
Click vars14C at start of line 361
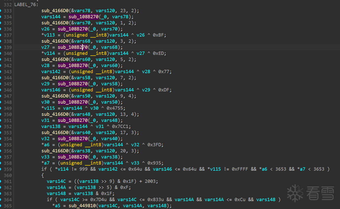[56, 181]
